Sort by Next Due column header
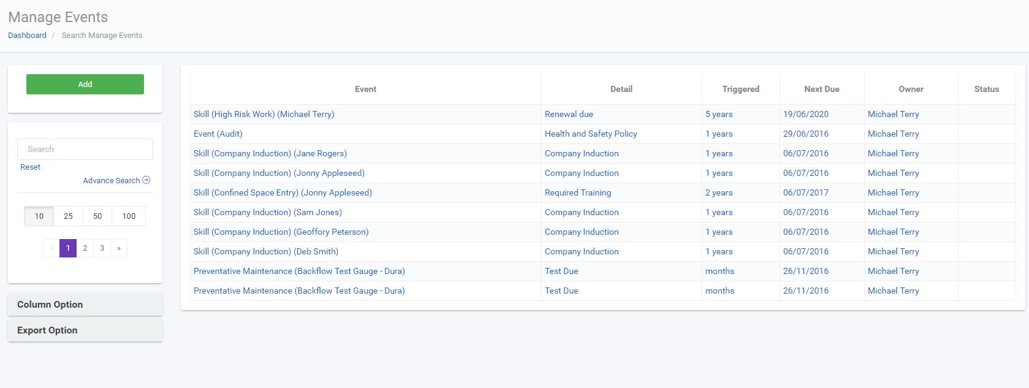The height and width of the screenshot is (388, 1029). [822, 89]
